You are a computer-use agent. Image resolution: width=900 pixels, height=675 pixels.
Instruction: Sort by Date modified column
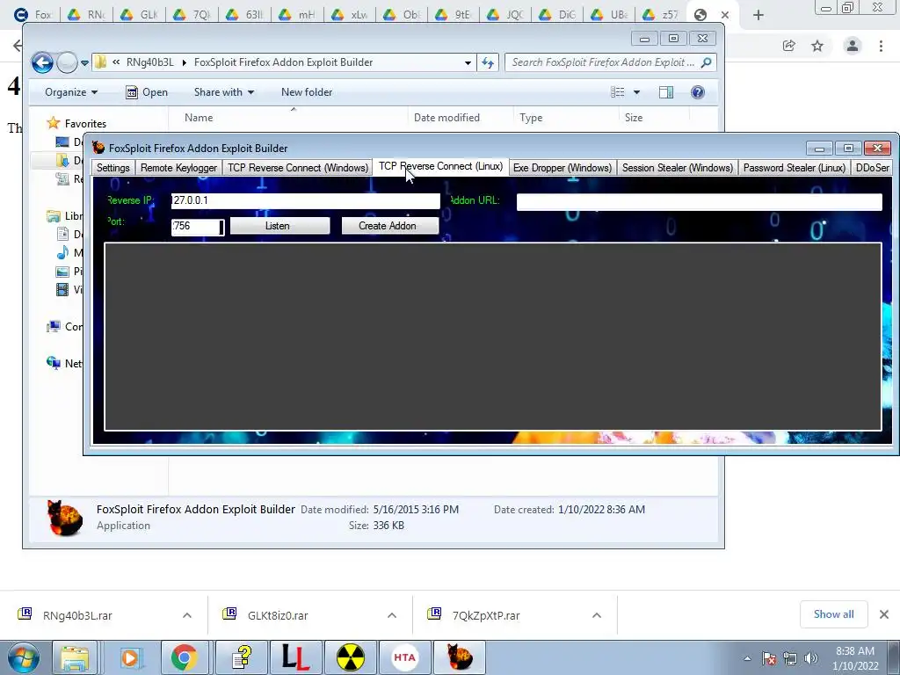pos(446,118)
